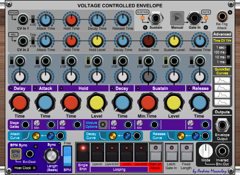
Task: Click the Release Curve shape icon
Action: [171, 136]
